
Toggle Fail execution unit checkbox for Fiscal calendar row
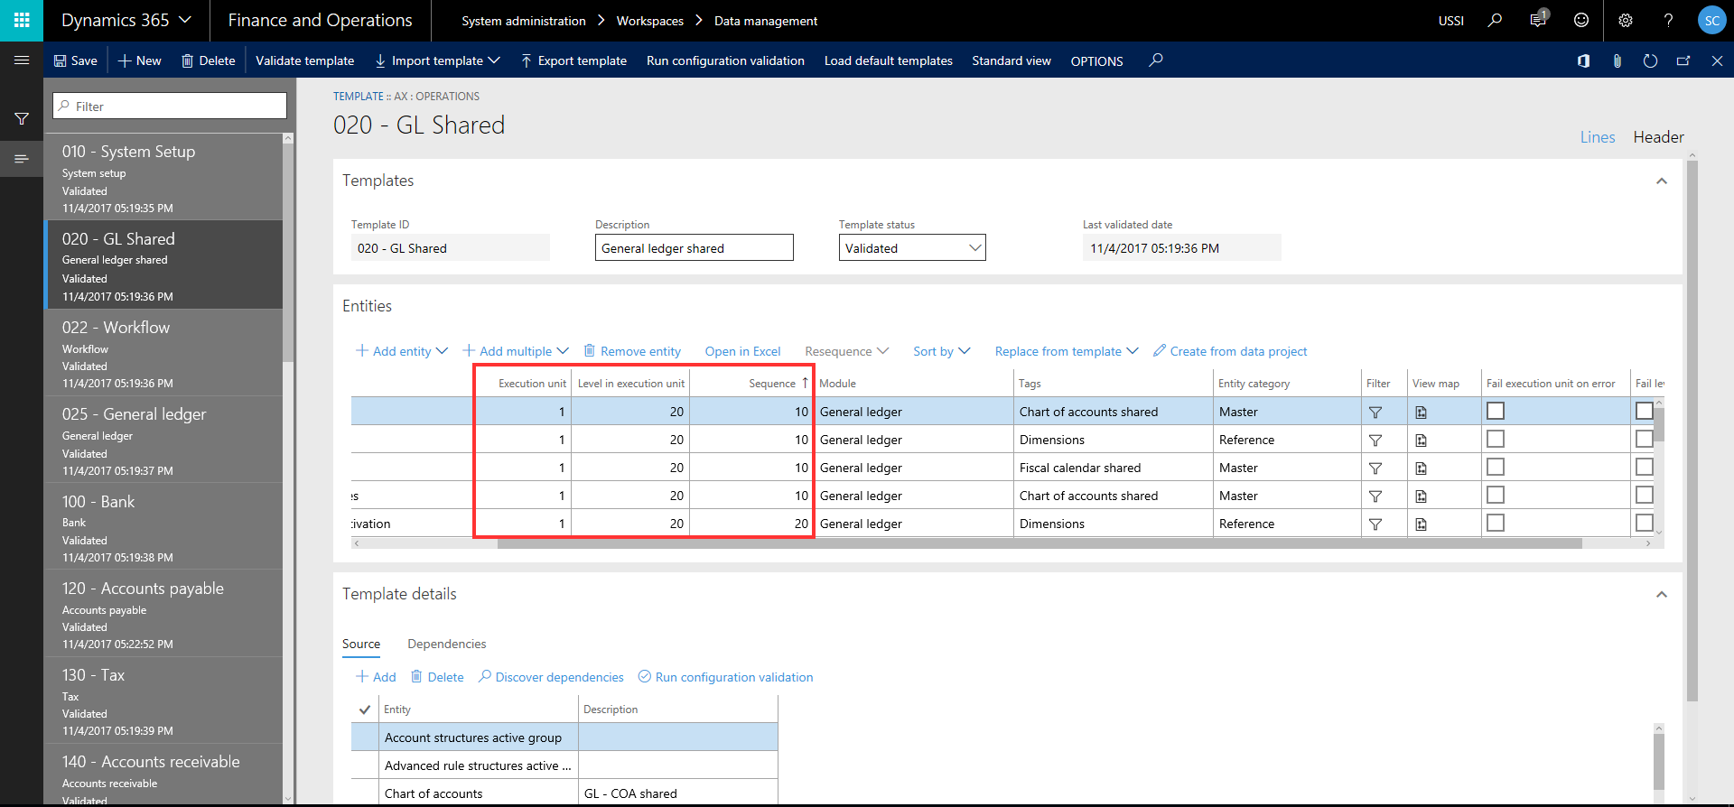click(1496, 468)
